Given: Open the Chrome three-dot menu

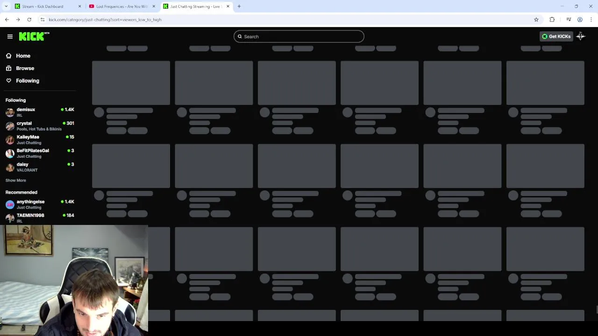Looking at the screenshot, I should pyautogui.click(x=591, y=20).
